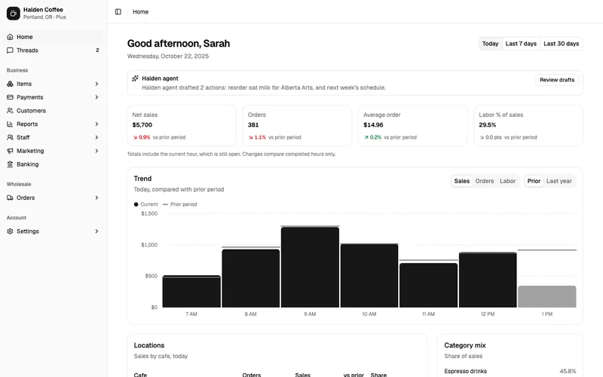The height and width of the screenshot is (377, 603).
Task: Click the Home house icon in sidebar
Action: pyautogui.click(x=10, y=37)
